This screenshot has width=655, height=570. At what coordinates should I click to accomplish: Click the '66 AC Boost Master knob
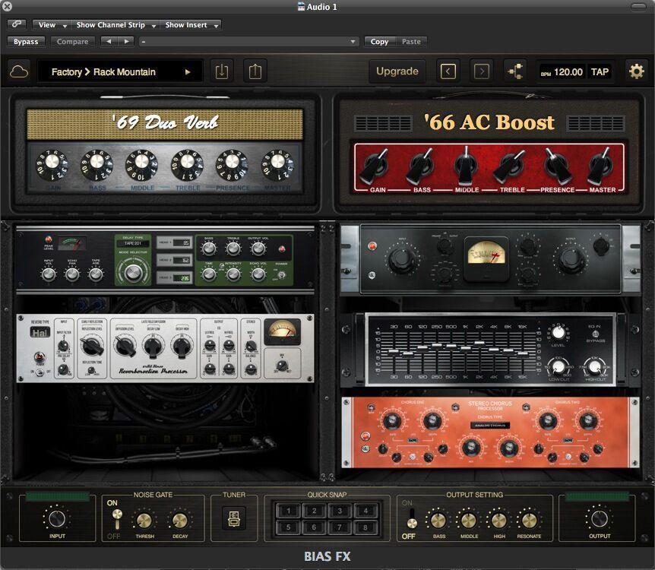(601, 166)
